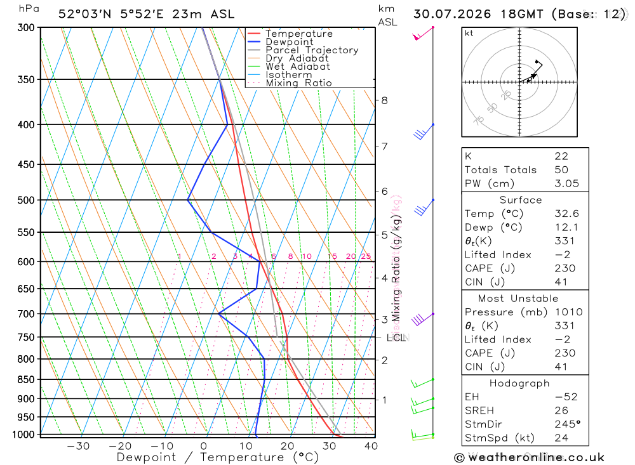Click the SREH value '26'
The height and width of the screenshot is (465, 635).
tap(561, 411)
